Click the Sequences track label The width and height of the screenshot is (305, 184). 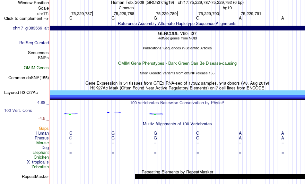click(x=38, y=53)
